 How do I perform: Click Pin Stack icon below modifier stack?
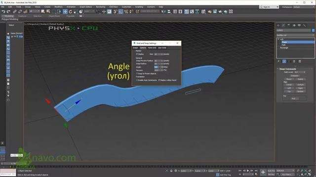pos(278,61)
